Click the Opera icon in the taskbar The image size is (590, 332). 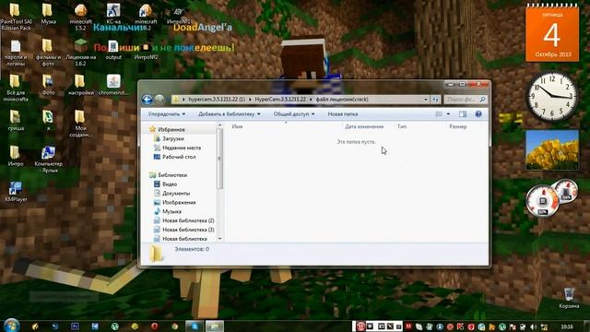(154, 326)
